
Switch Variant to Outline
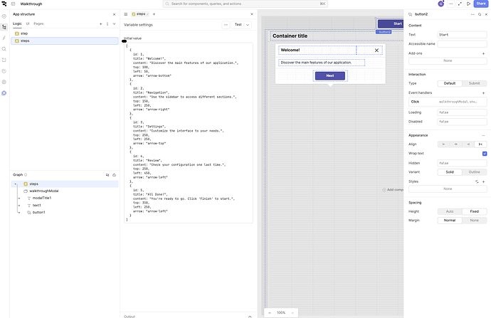click(x=474, y=171)
